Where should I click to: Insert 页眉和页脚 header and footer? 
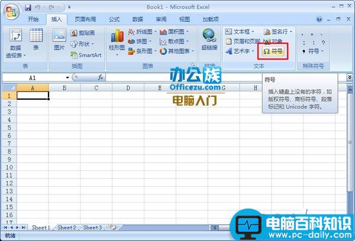point(243,41)
